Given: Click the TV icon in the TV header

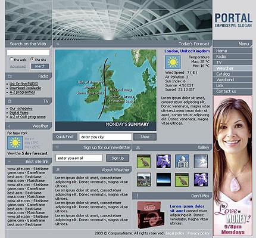Looking at the screenshot, I should (x=10, y=101).
